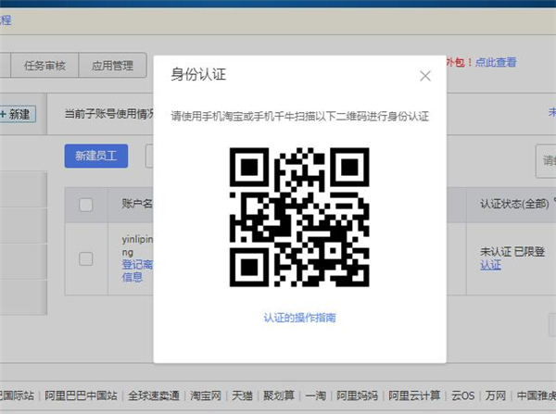
Task: Open 淘宝网 in the footer
Action: (207, 396)
